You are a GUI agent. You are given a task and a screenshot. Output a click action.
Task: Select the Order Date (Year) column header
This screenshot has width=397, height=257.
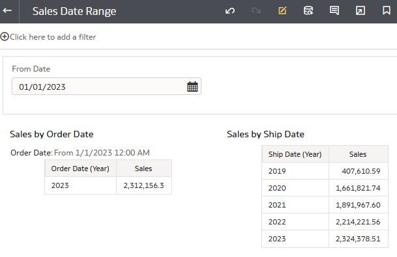click(80, 169)
